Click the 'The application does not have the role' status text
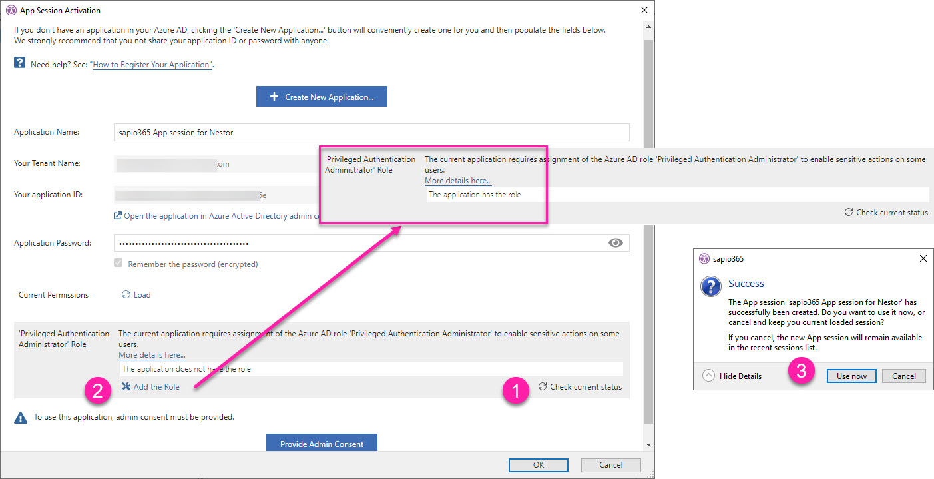The height and width of the screenshot is (479, 934). pos(186,368)
